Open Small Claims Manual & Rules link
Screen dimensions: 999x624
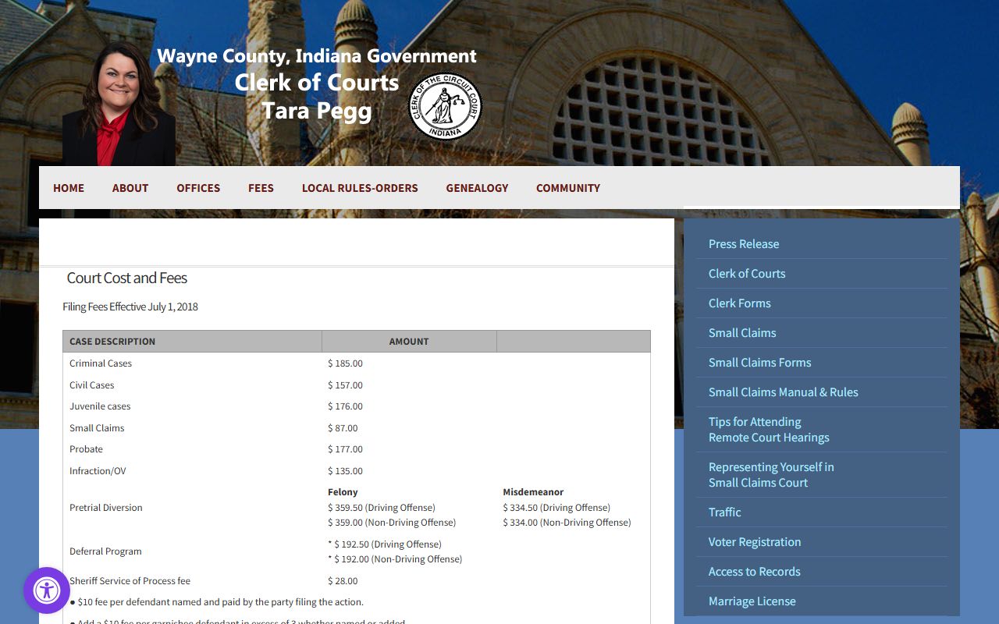click(x=784, y=392)
